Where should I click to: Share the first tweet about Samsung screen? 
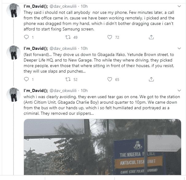[151, 37]
